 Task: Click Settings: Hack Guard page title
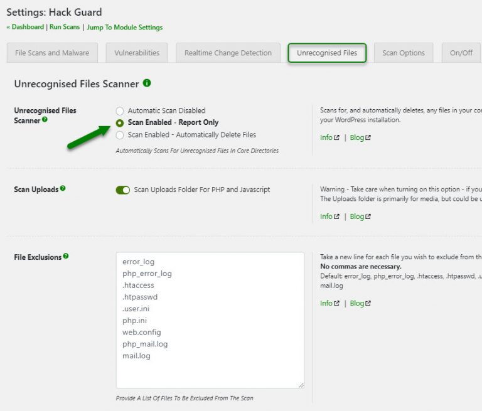[x=54, y=13]
